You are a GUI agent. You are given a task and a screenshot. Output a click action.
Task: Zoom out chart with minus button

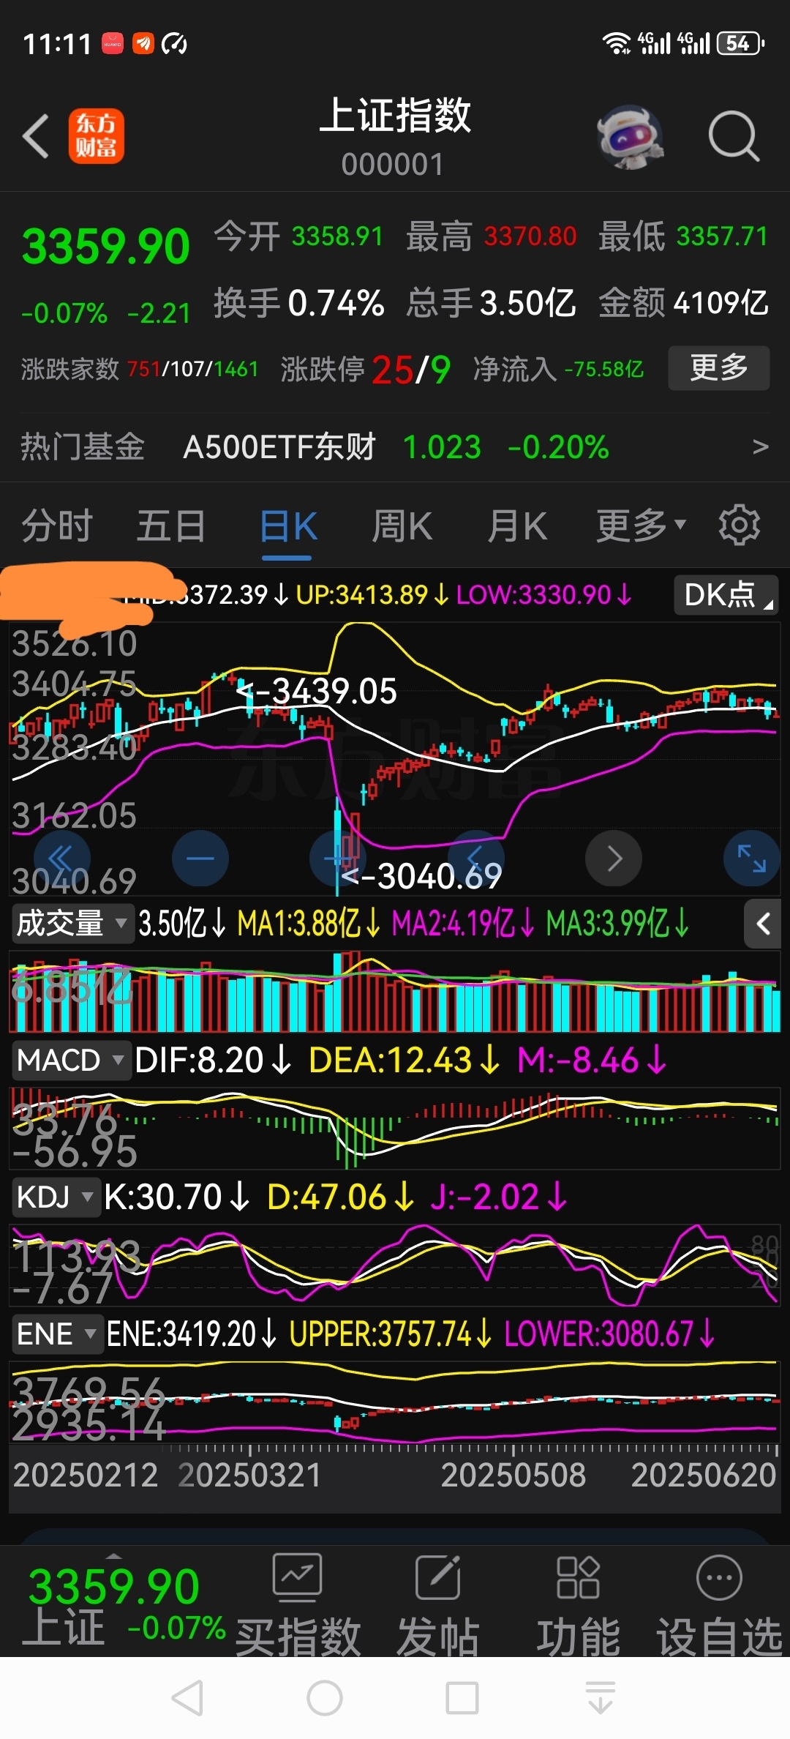pos(200,858)
